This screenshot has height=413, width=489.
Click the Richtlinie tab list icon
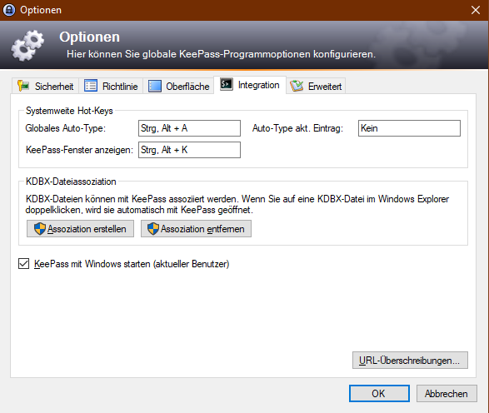91,86
